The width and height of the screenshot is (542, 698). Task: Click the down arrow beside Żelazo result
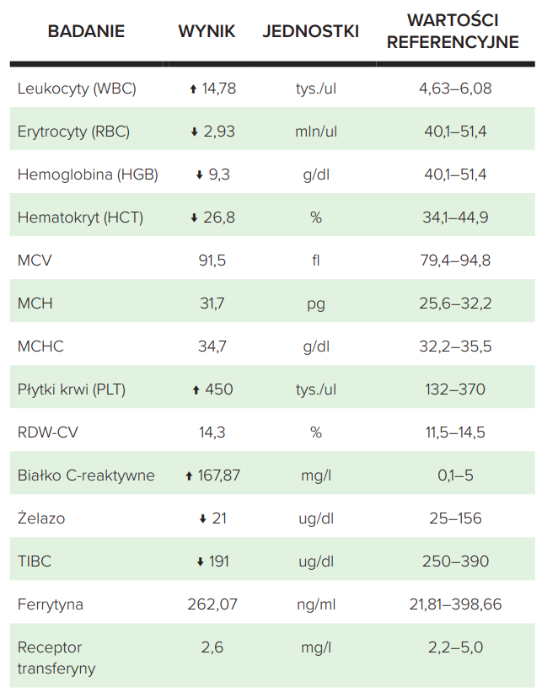pos(202,518)
